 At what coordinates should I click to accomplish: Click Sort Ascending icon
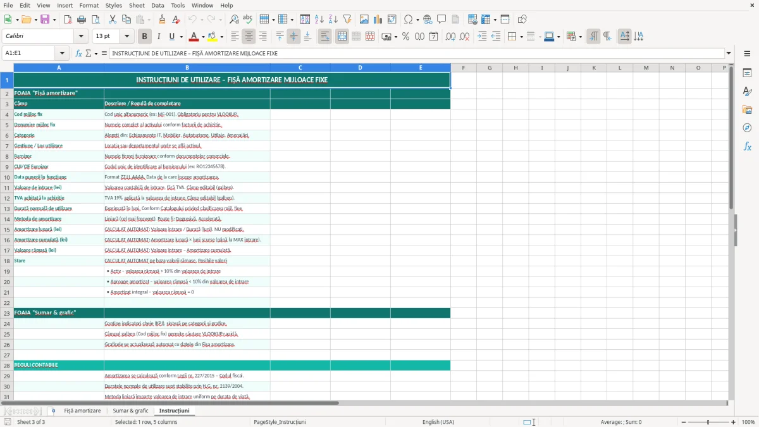coord(319,20)
